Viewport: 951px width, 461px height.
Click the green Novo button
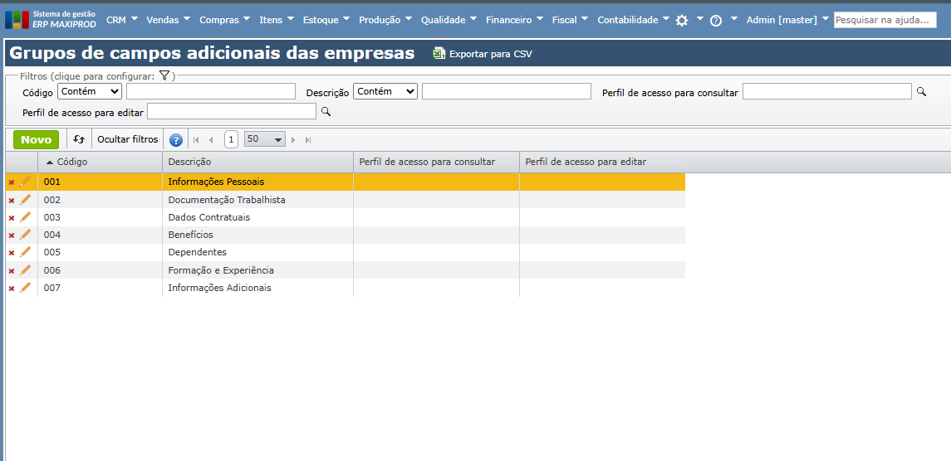pyautogui.click(x=36, y=139)
